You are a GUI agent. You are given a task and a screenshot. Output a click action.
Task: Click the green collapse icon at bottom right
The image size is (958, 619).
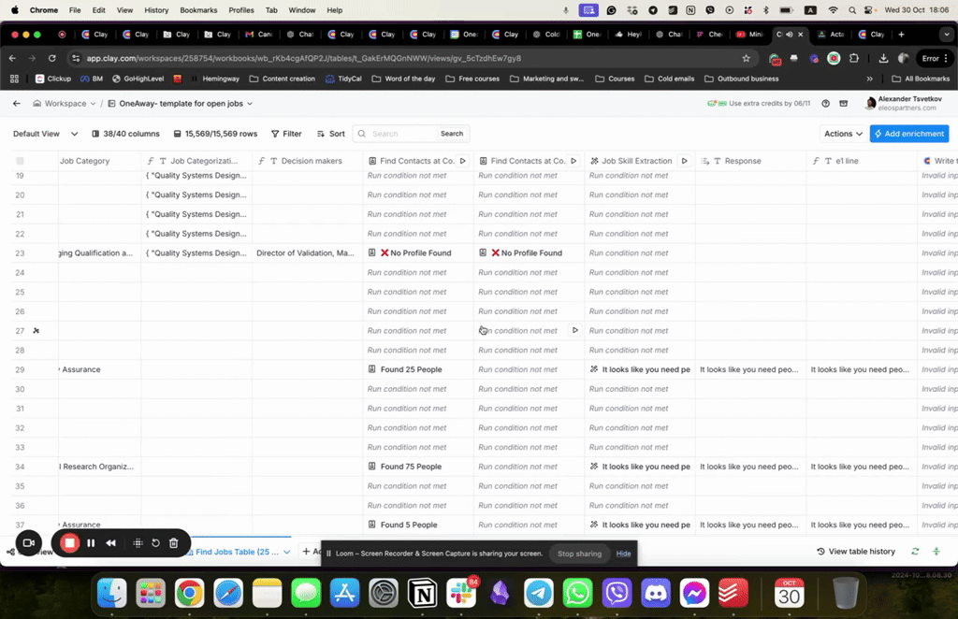(x=936, y=552)
